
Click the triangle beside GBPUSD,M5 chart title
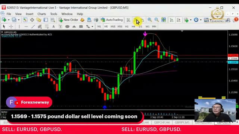[2, 32]
